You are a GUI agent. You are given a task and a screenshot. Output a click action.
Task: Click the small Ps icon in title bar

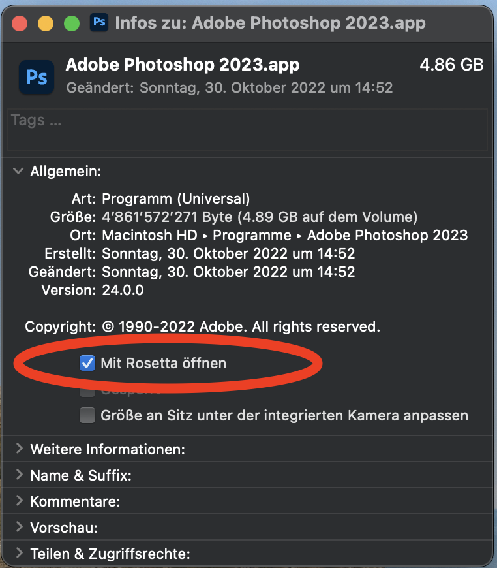click(99, 23)
